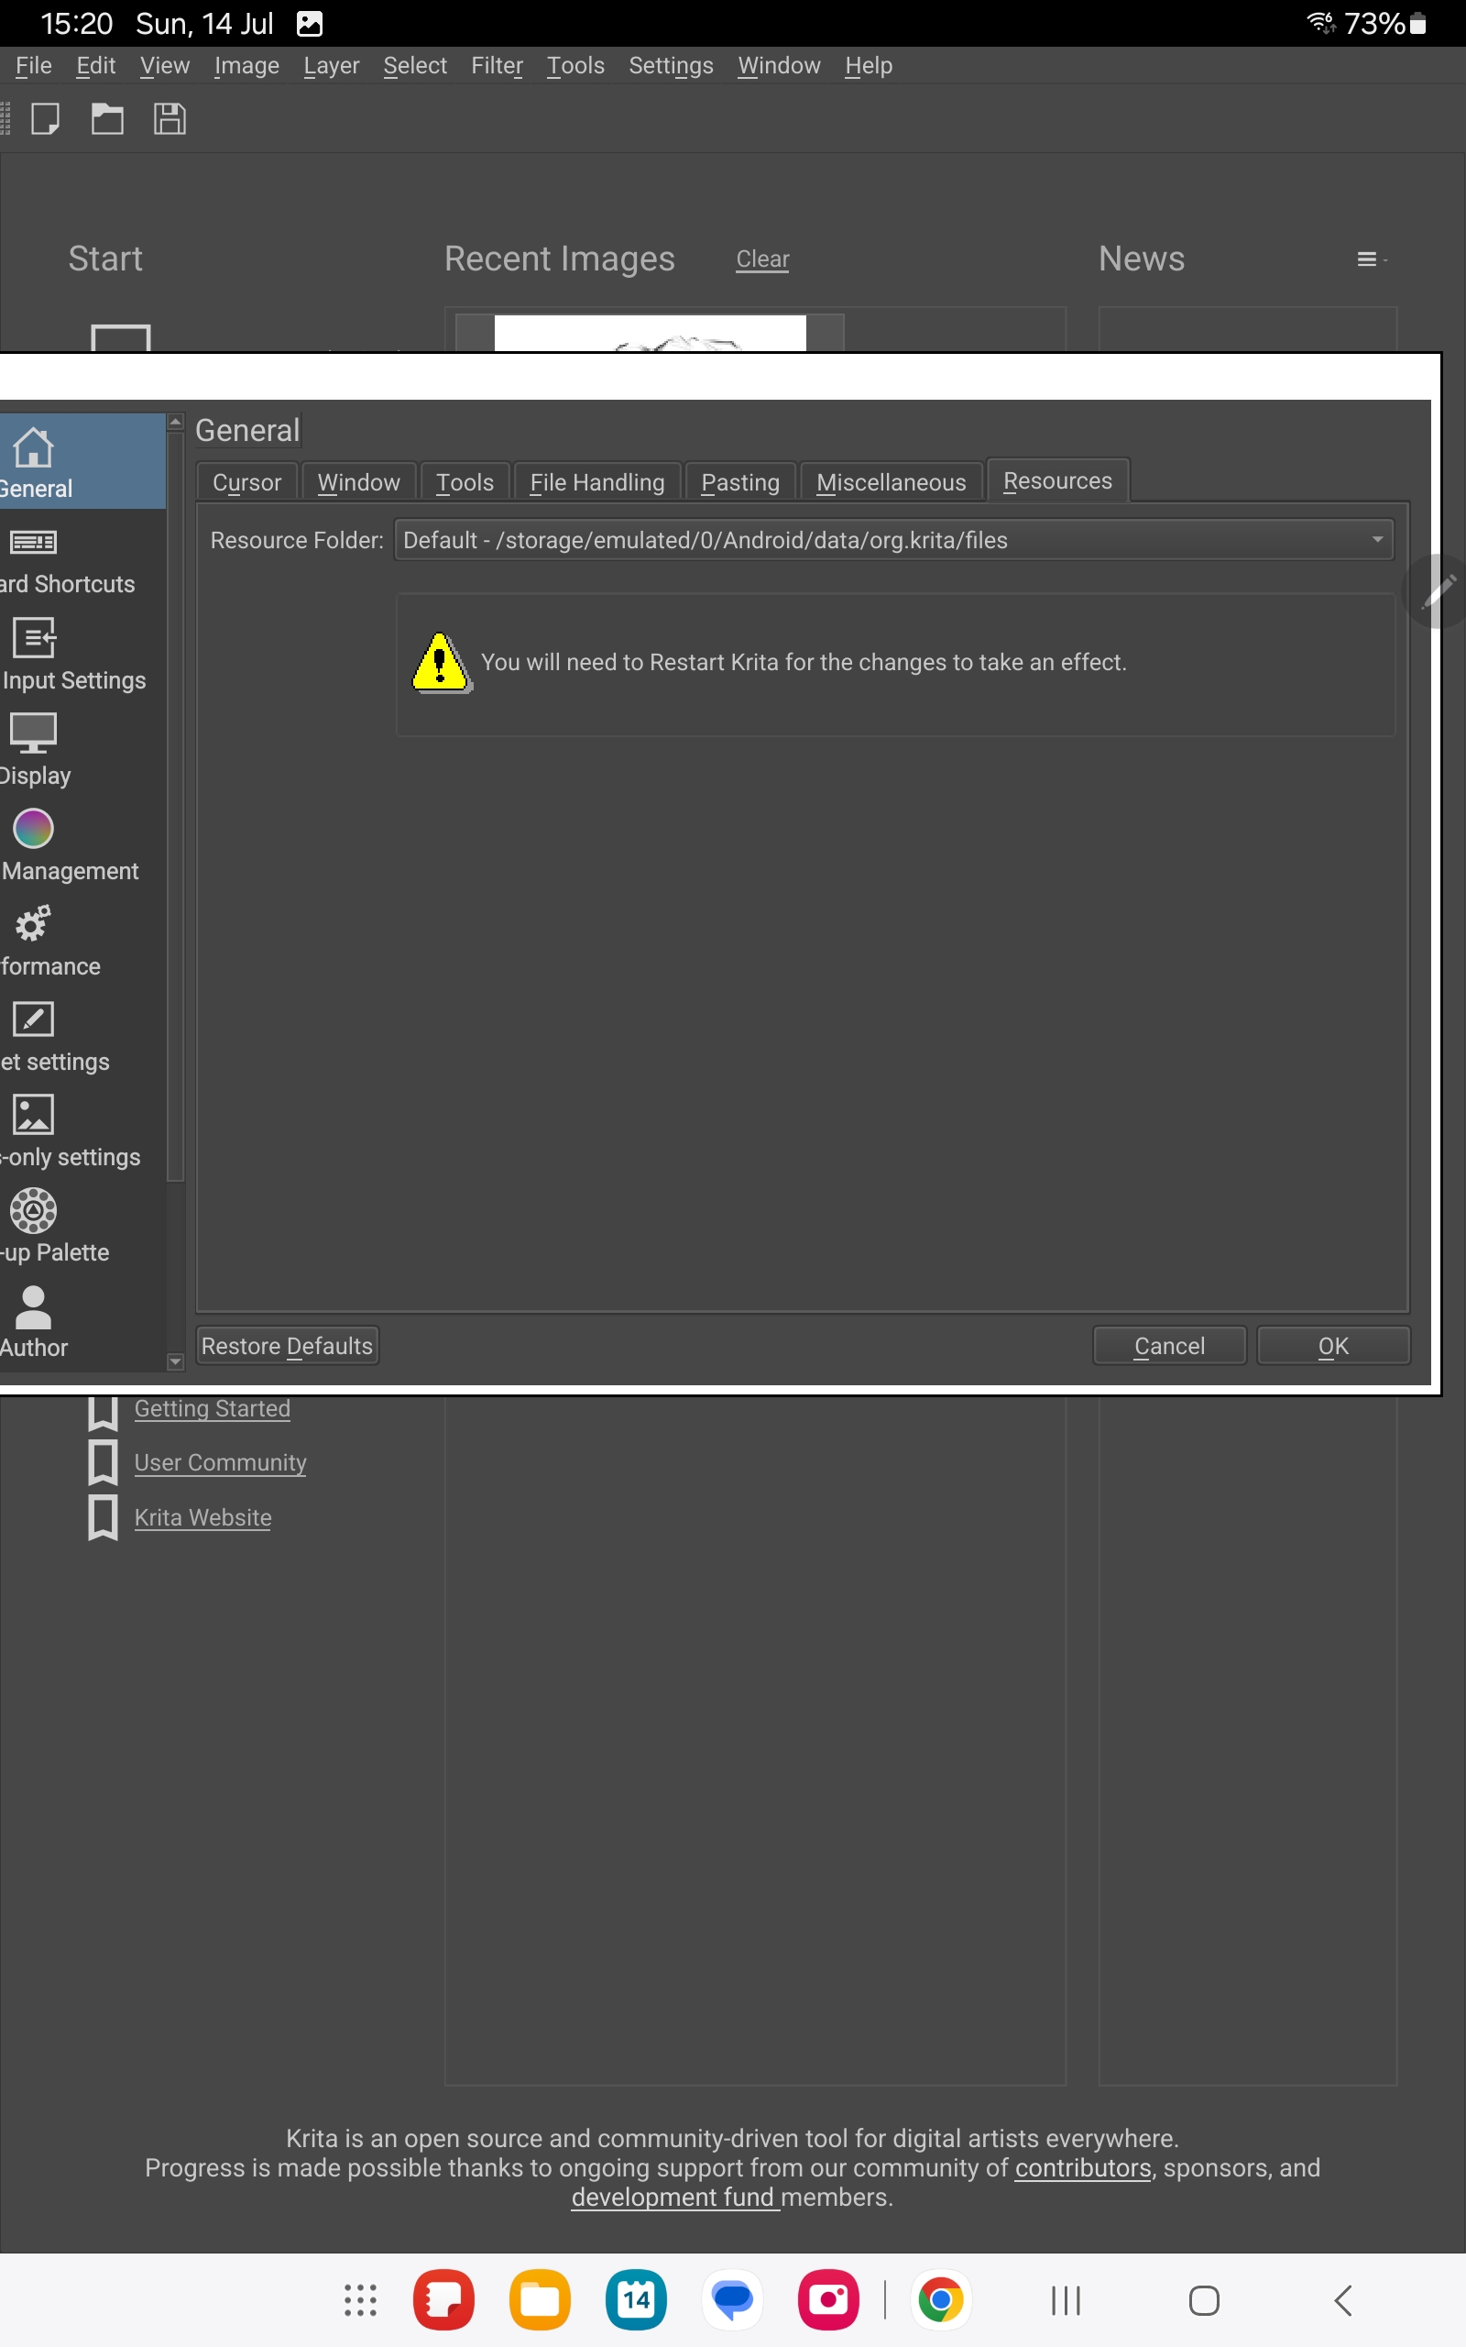Viewport: 1466px width, 2347px height.
Task: Switch to the File Handling tab
Action: point(597,482)
